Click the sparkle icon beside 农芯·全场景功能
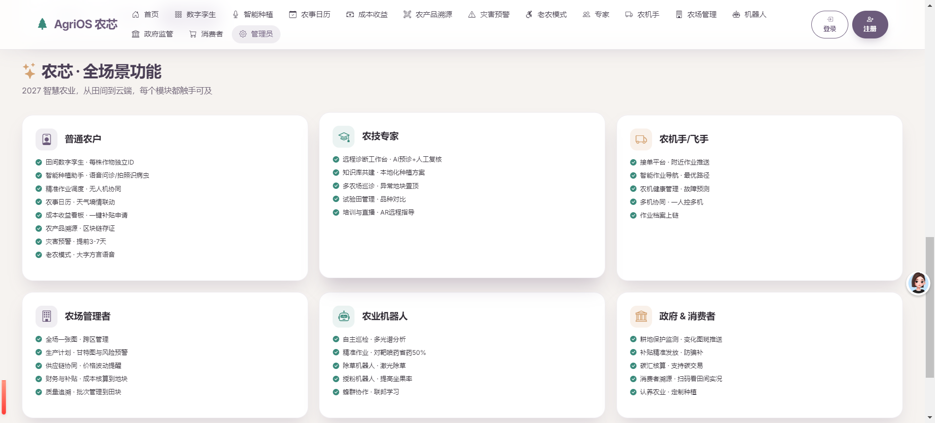Image resolution: width=935 pixels, height=423 pixels. pos(29,71)
